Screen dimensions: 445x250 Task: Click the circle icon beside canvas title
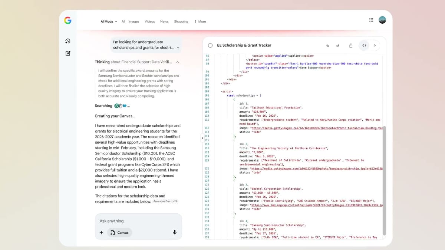pos(210,45)
